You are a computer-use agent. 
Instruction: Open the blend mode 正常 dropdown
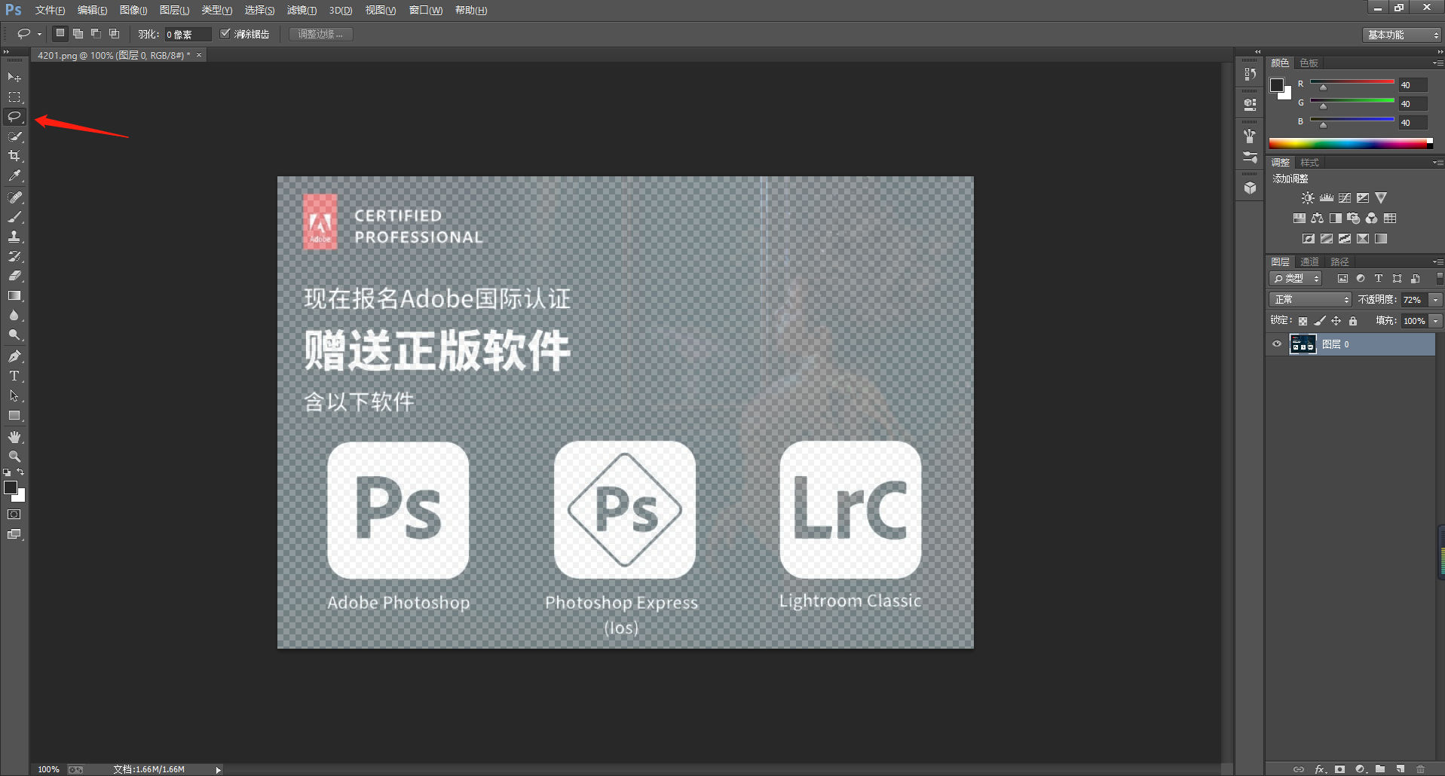coord(1311,300)
